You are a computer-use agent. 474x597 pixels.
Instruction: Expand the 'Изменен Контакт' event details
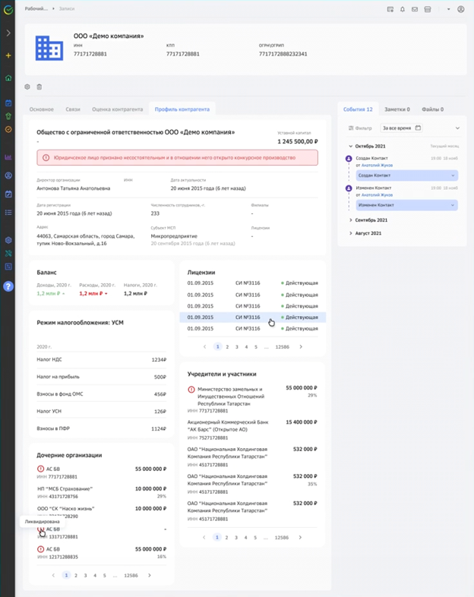453,205
